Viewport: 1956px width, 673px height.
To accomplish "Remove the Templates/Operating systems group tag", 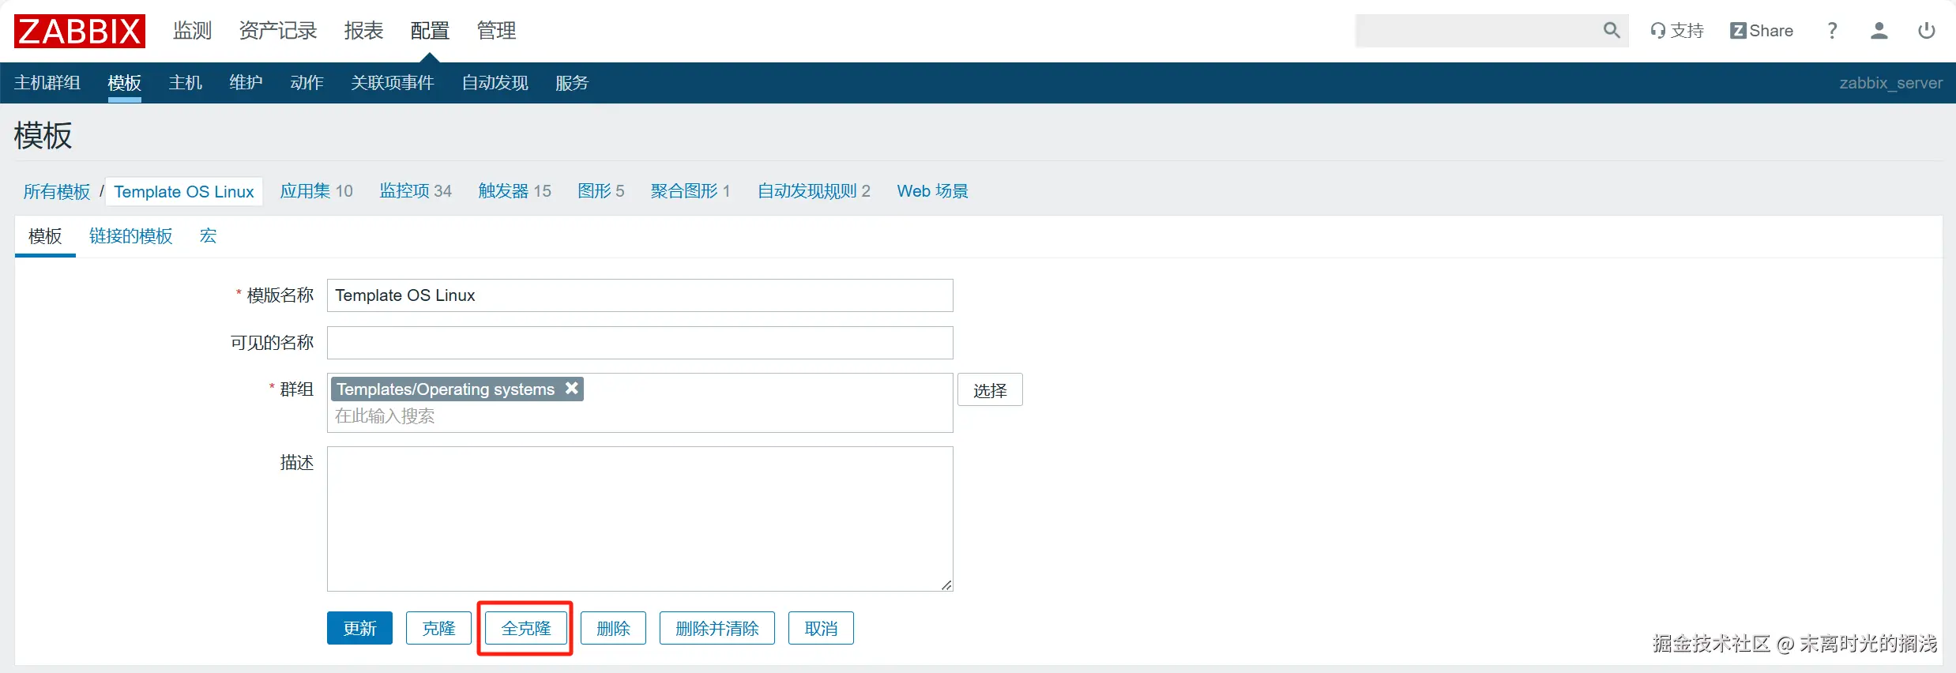I will pyautogui.click(x=572, y=388).
